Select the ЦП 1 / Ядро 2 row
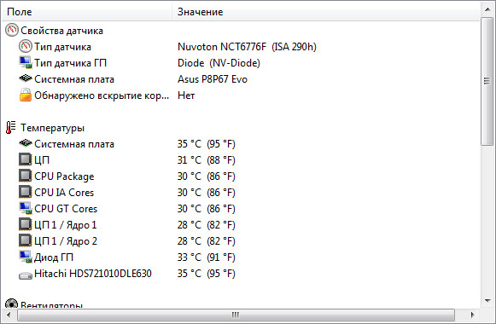The height and width of the screenshot is (324, 496). pyautogui.click(x=241, y=241)
